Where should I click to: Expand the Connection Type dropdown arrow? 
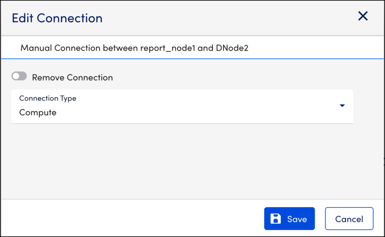point(342,106)
